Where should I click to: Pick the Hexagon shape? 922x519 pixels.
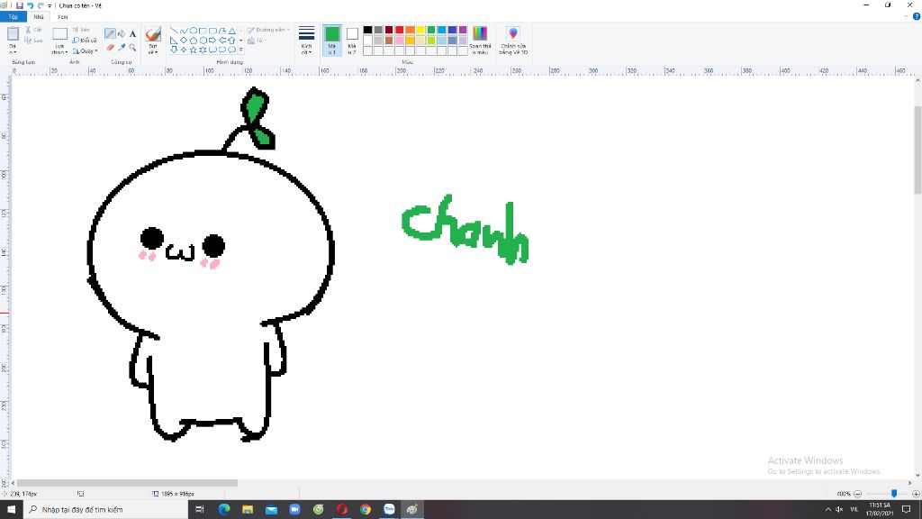point(203,40)
